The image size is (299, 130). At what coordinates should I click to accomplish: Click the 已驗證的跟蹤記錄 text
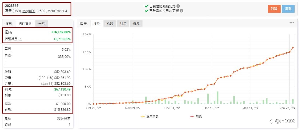(163, 6)
